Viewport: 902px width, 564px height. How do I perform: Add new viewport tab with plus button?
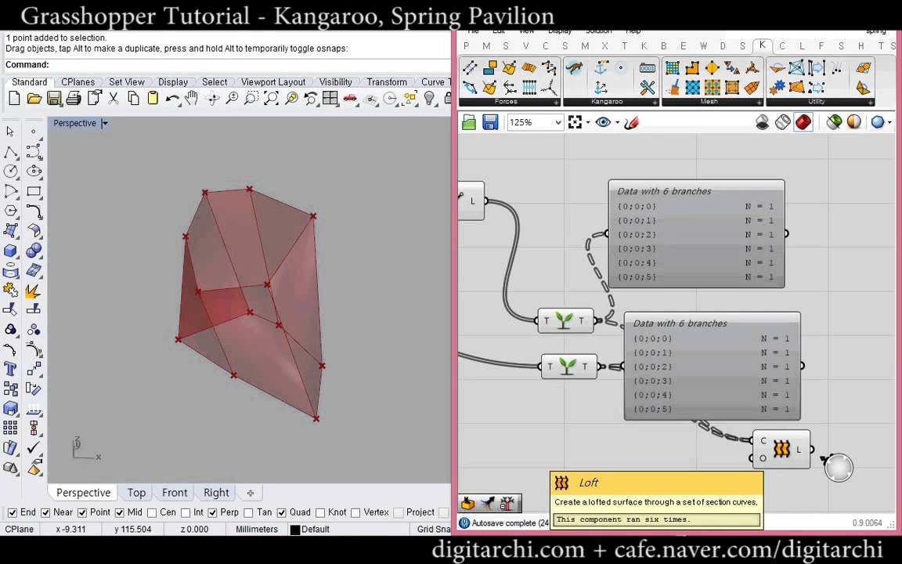point(251,493)
